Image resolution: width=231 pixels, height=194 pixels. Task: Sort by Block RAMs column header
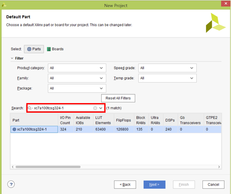(x=141, y=120)
